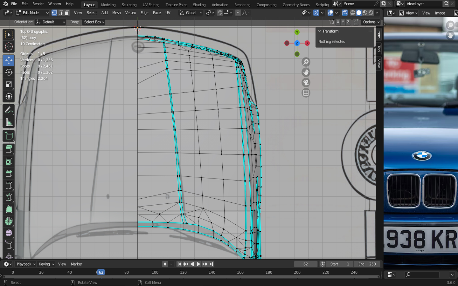Image resolution: width=458 pixels, height=286 pixels.
Task: Toggle auto keying record button
Action: [x=165, y=264]
